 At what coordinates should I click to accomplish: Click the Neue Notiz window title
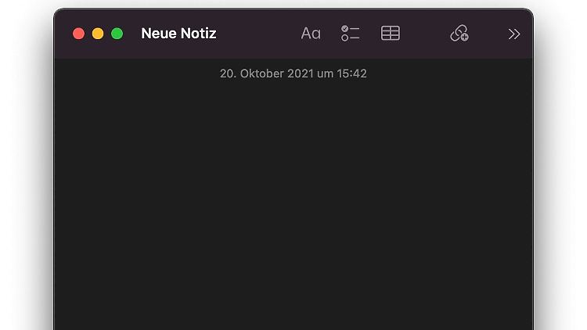178,34
